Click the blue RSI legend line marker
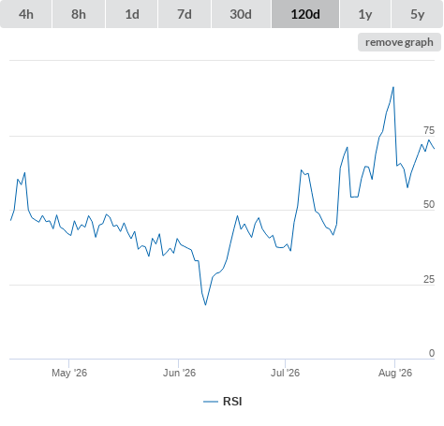This screenshot has width=444, height=426. [211, 402]
